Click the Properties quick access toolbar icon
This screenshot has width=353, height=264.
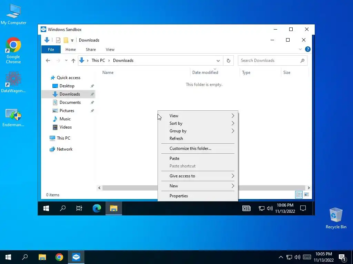(58, 40)
